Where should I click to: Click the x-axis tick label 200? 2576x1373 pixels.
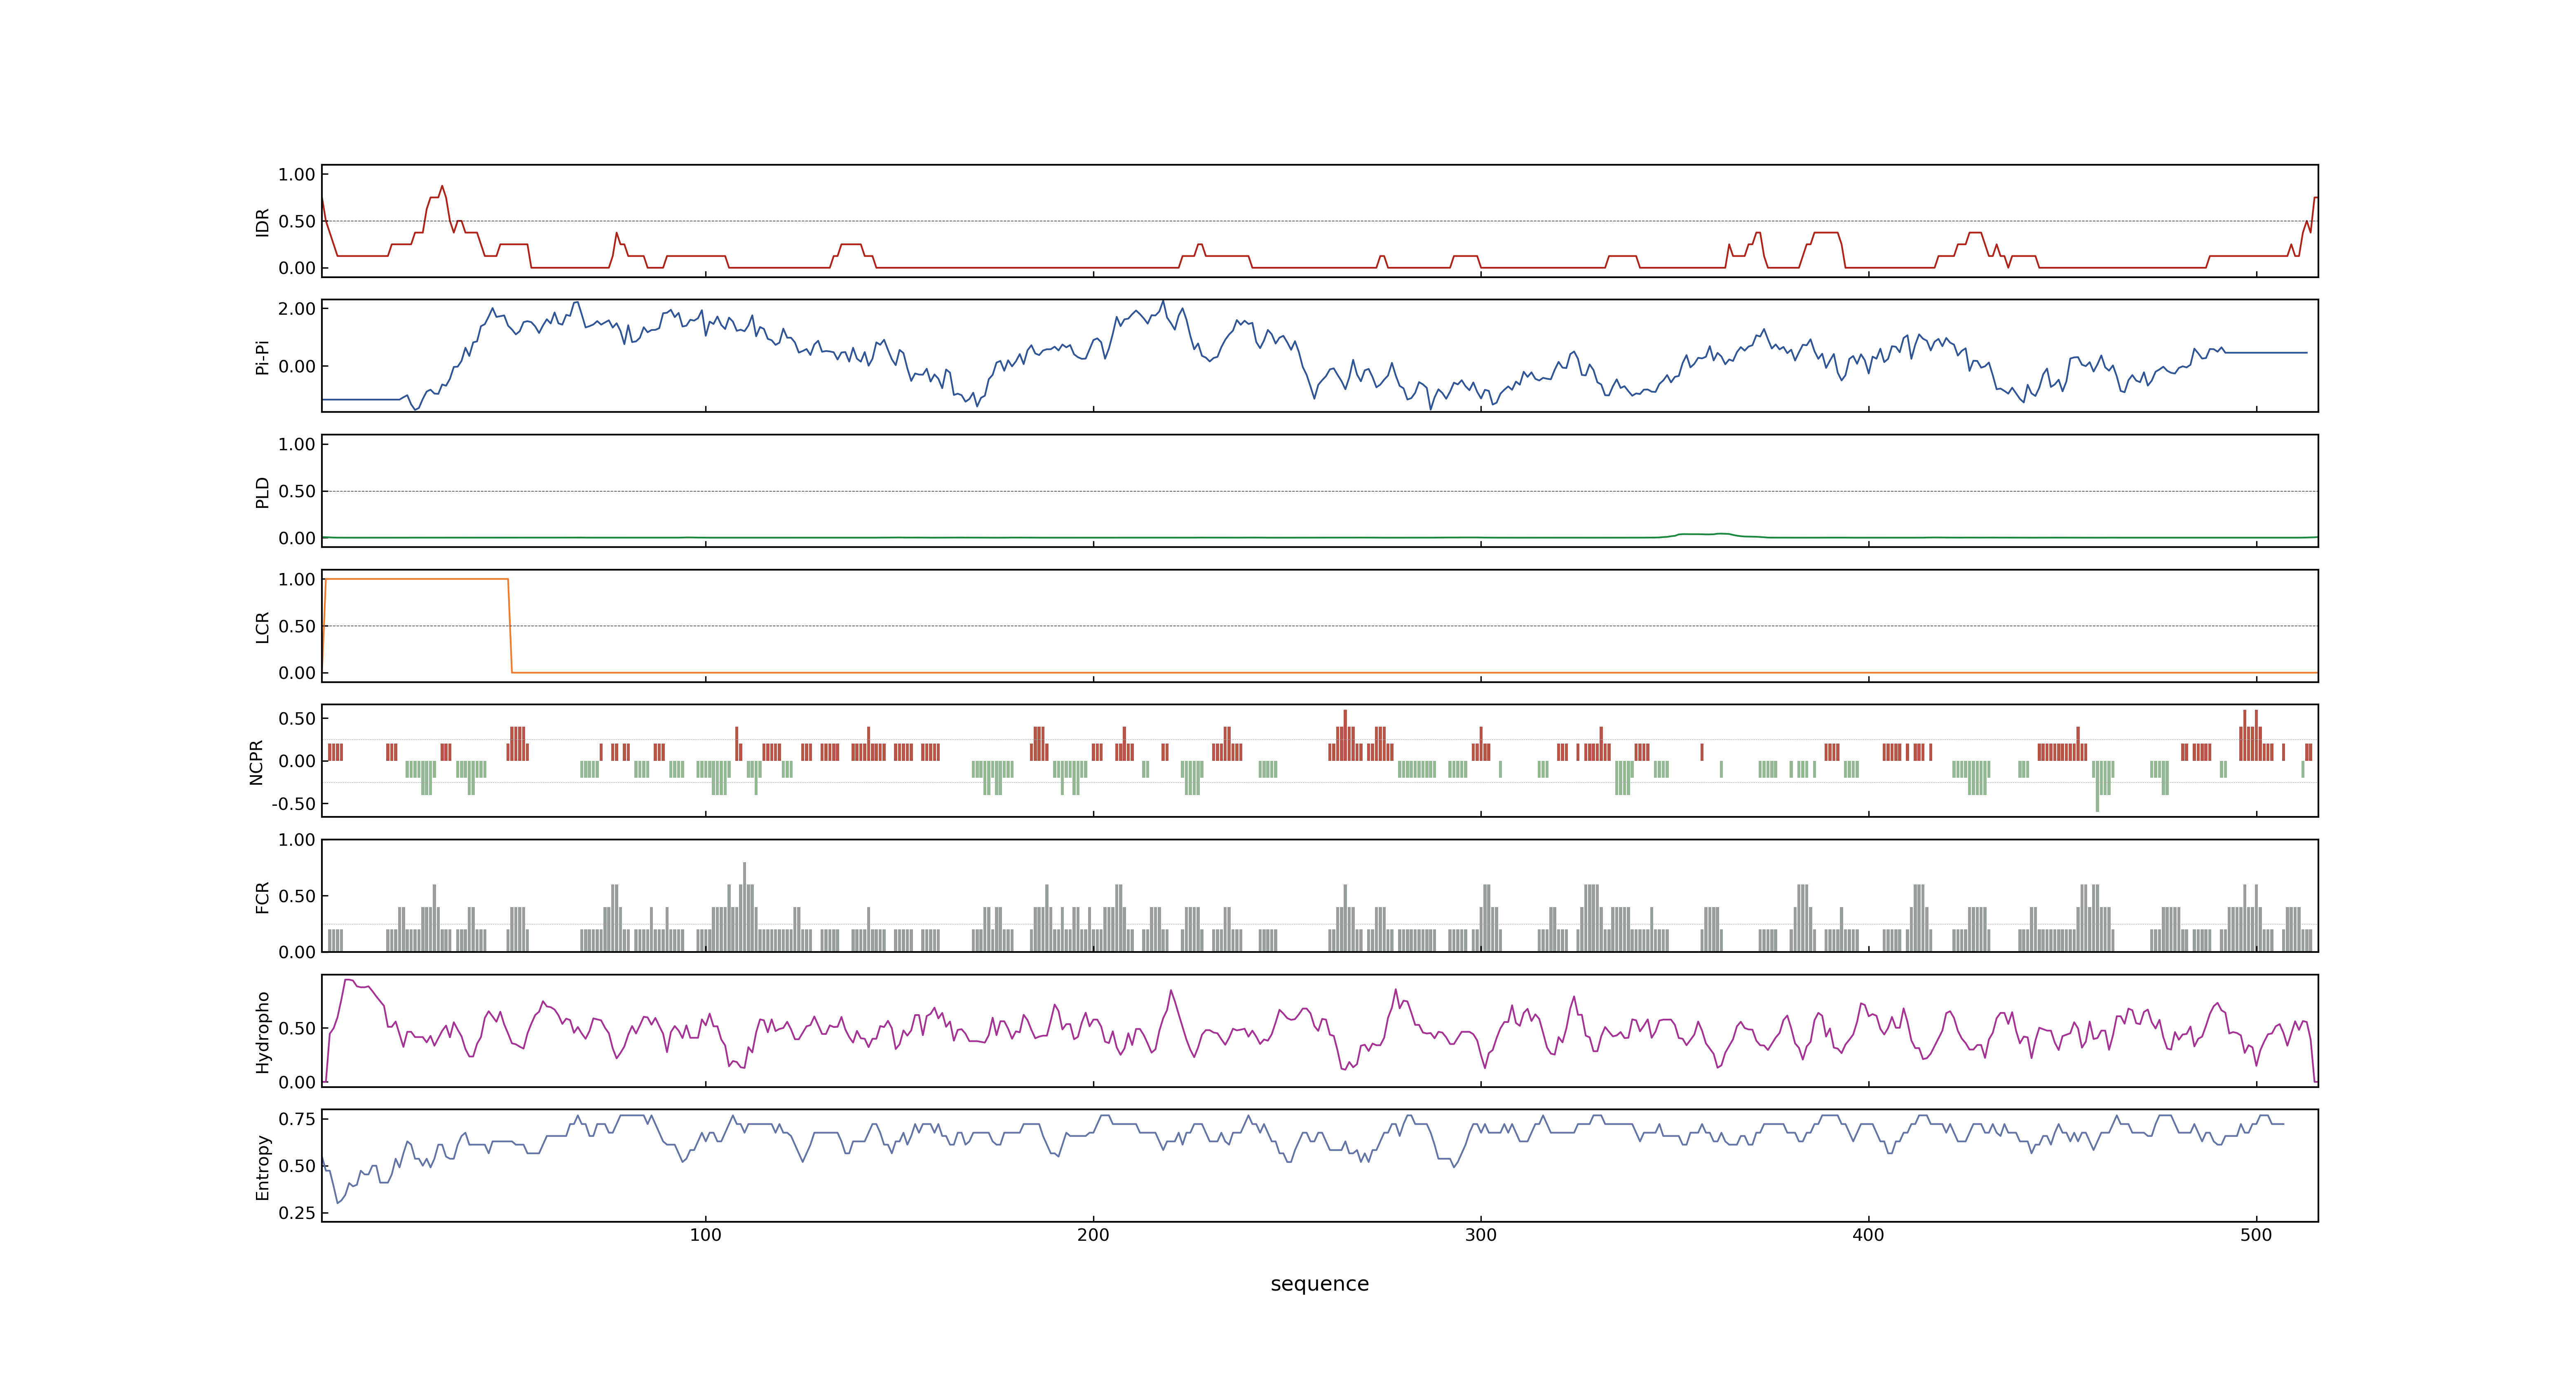[x=1093, y=1235]
